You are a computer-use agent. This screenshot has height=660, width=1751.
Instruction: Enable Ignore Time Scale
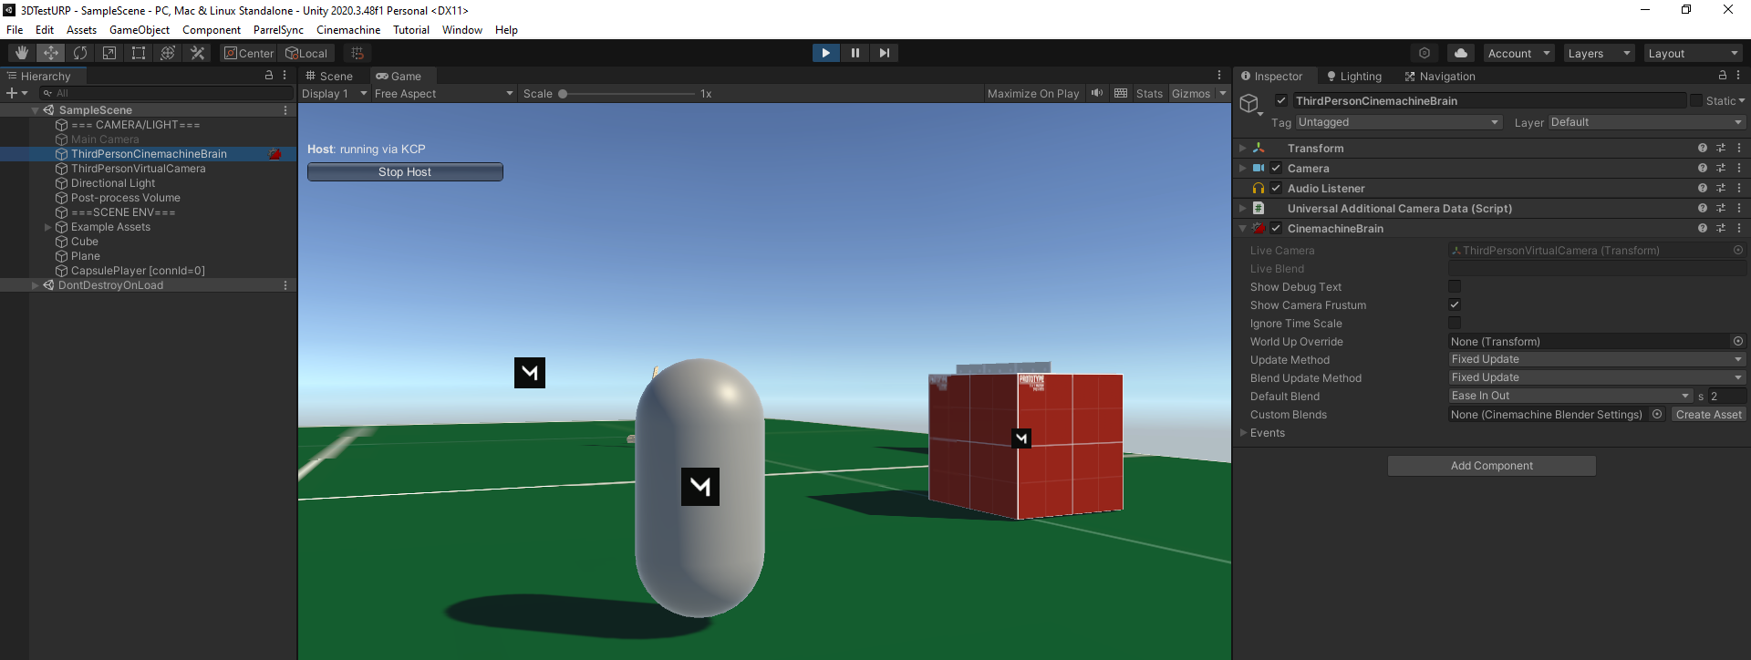1455,323
